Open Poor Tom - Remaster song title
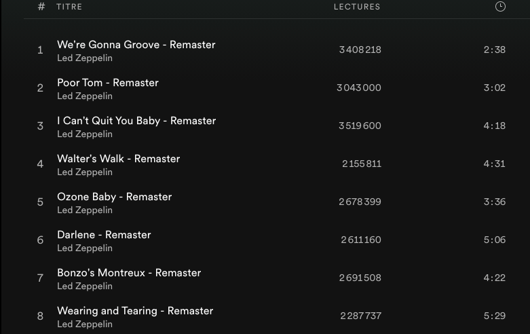 click(x=107, y=83)
